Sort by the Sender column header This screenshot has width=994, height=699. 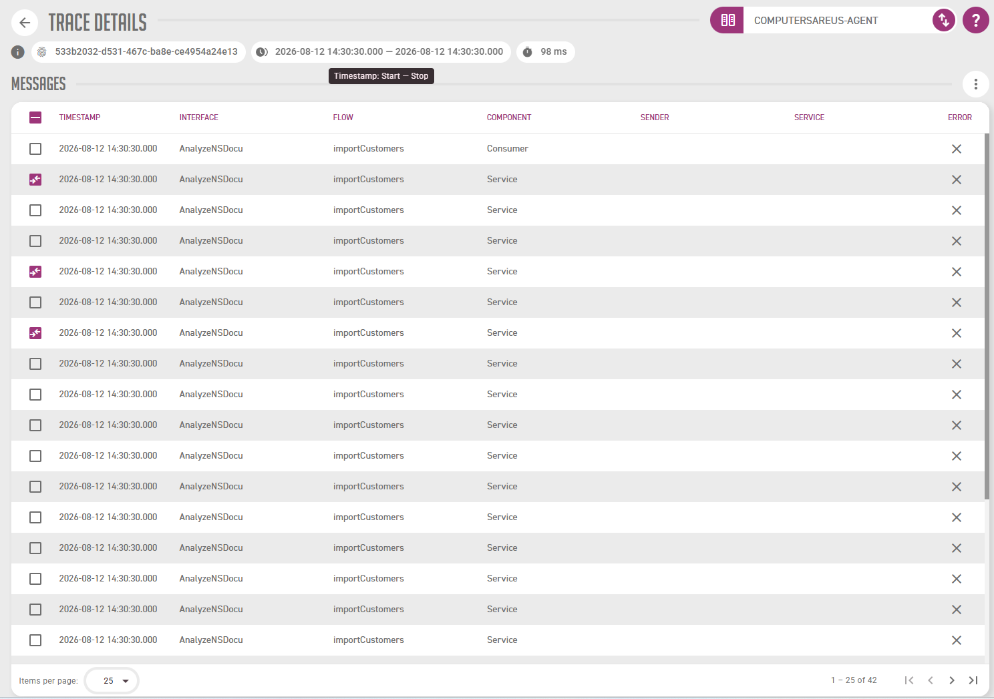[x=655, y=118]
